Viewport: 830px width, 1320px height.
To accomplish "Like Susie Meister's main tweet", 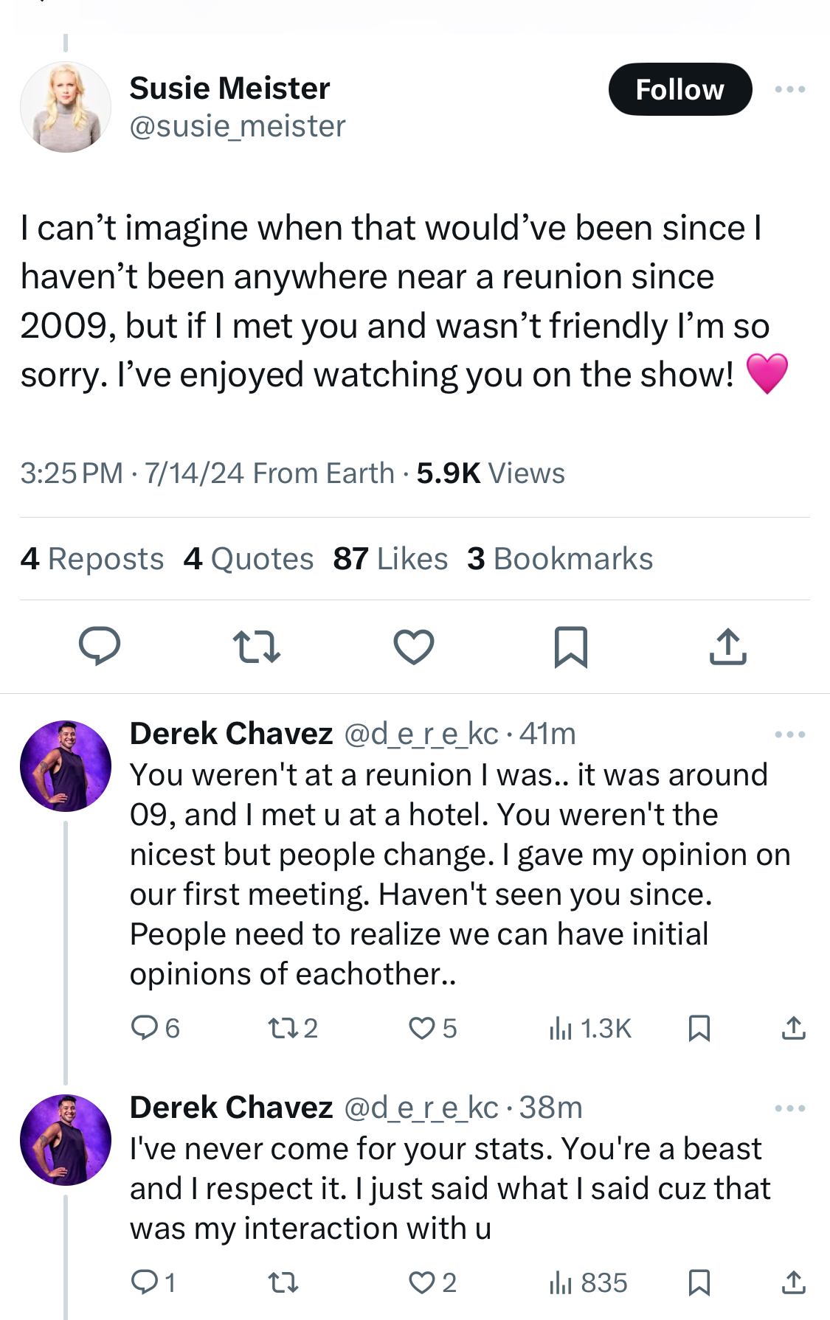I will pyautogui.click(x=414, y=647).
